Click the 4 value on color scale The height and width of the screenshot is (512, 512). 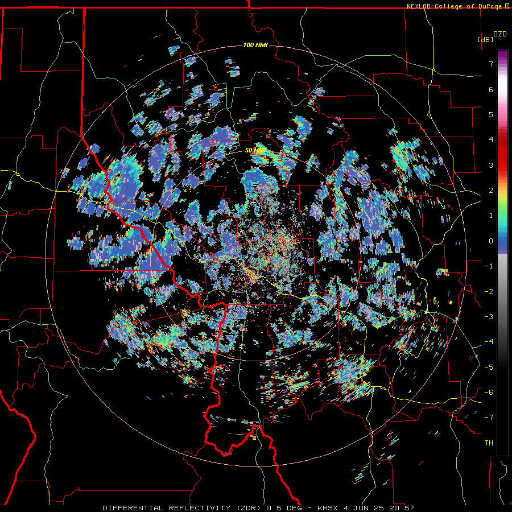pos(491,140)
